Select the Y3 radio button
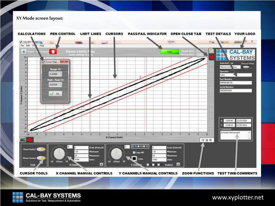 pos(144,146)
